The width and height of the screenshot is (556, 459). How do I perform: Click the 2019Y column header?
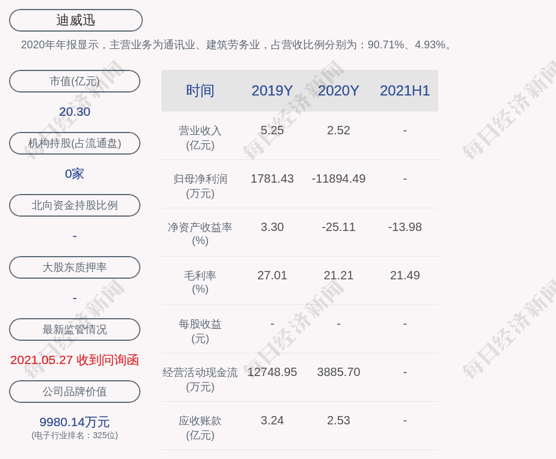272,91
